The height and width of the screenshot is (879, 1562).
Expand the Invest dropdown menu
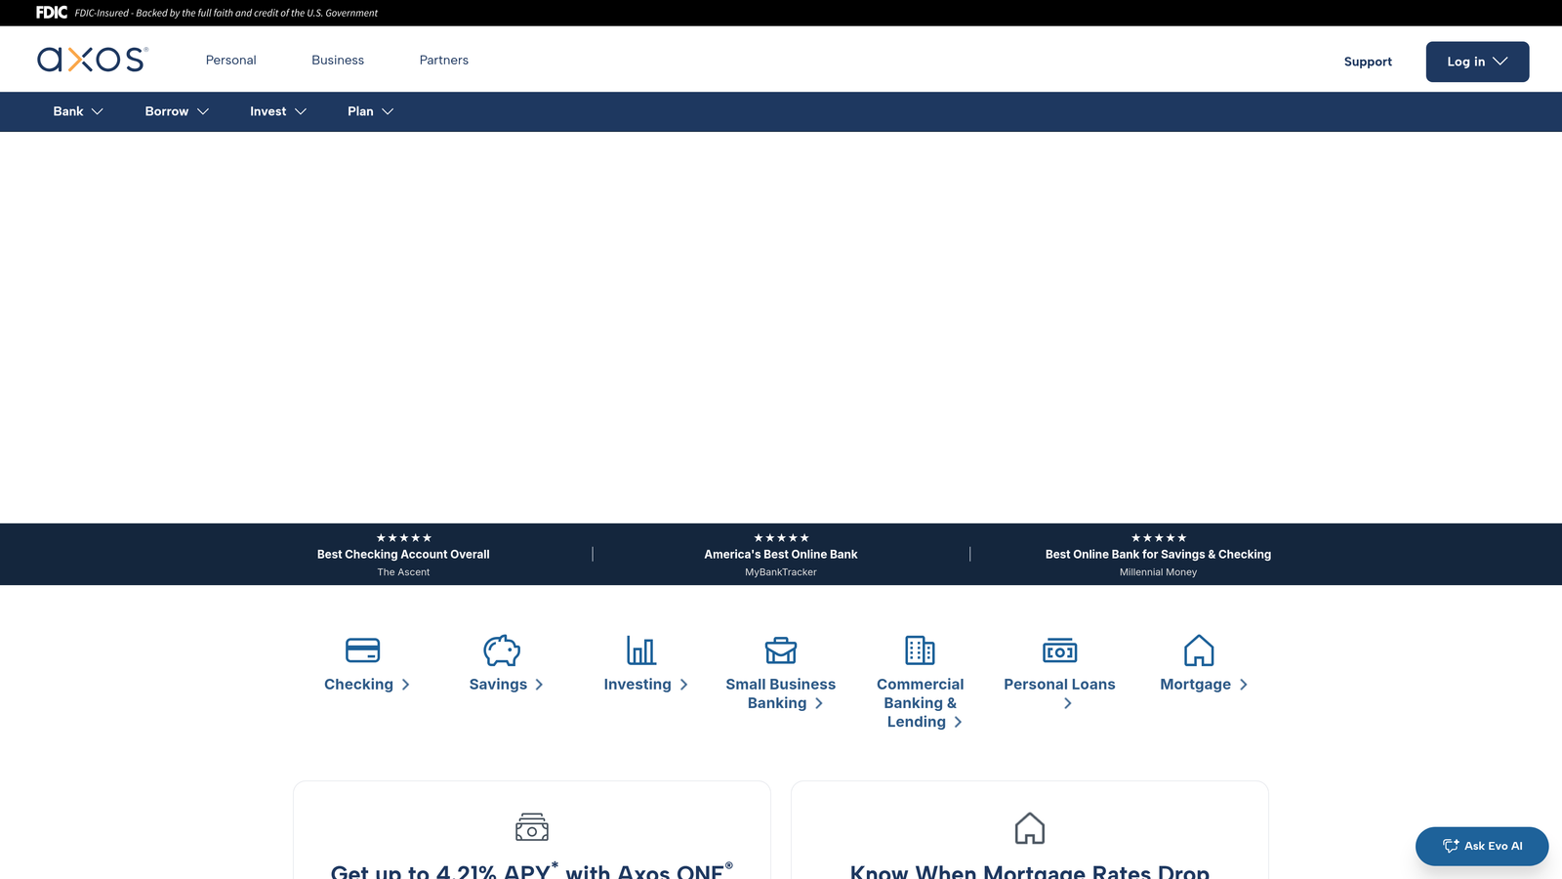click(278, 111)
